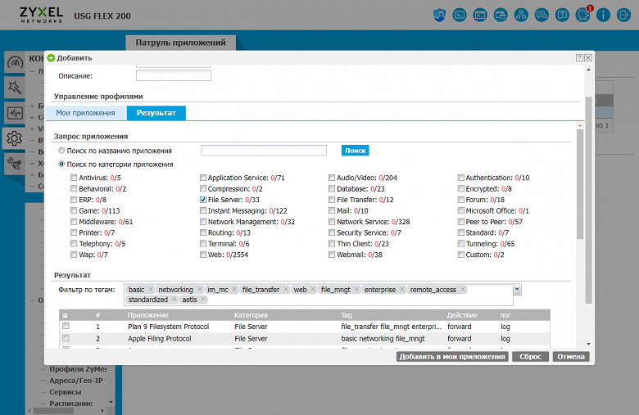Uncheck the File Server category checkbox
Viewport: 639px width, 415px height.
click(203, 200)
